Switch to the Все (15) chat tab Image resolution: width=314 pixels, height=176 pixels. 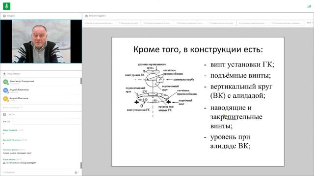6,122
